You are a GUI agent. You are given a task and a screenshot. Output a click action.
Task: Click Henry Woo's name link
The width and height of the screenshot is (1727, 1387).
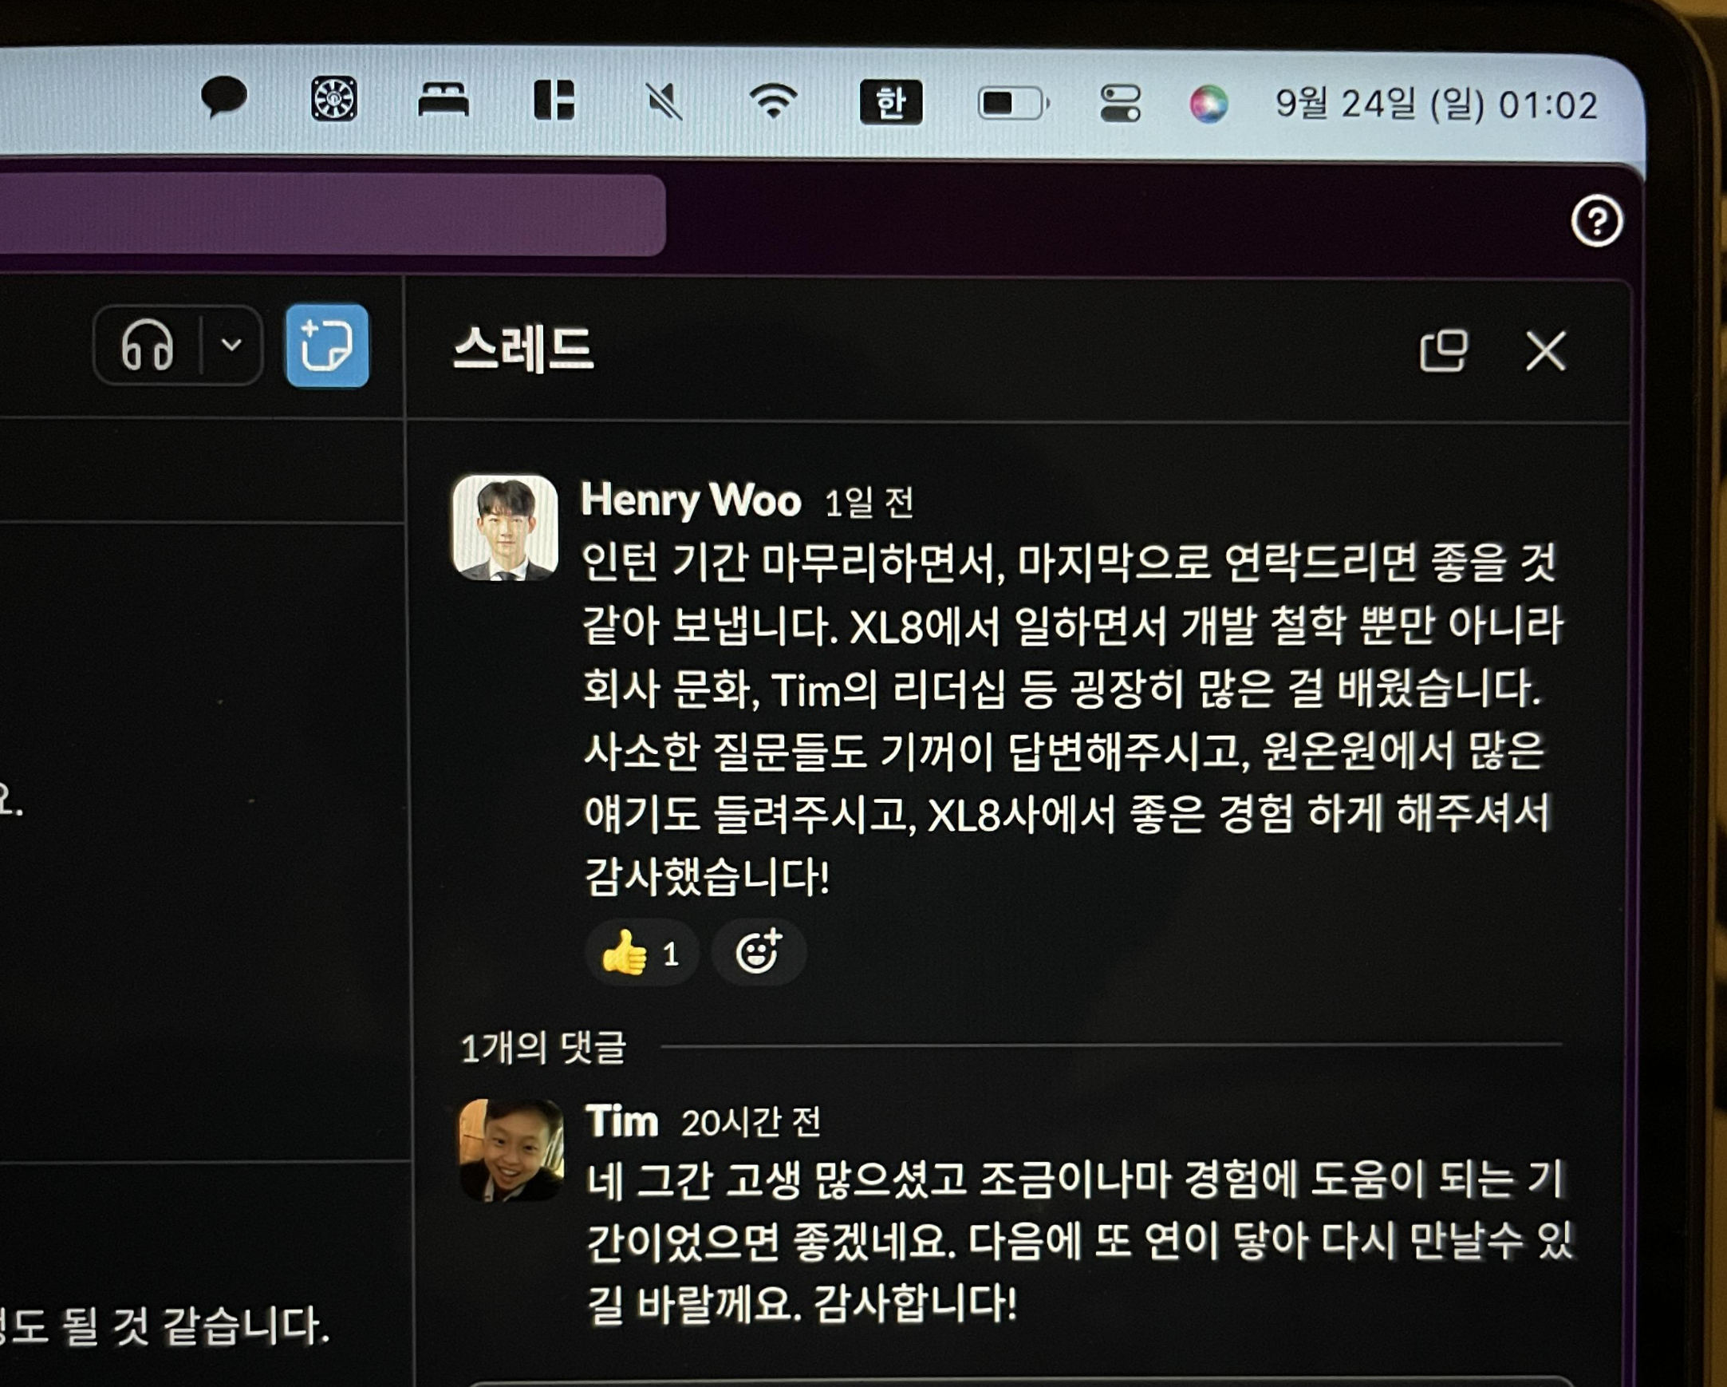691,500
